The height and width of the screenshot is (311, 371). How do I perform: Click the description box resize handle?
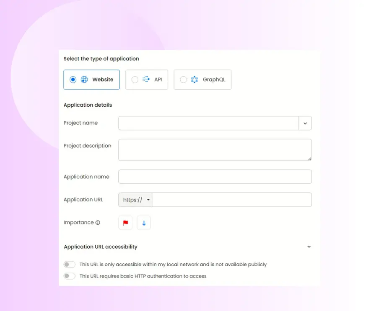click(310, 159)
